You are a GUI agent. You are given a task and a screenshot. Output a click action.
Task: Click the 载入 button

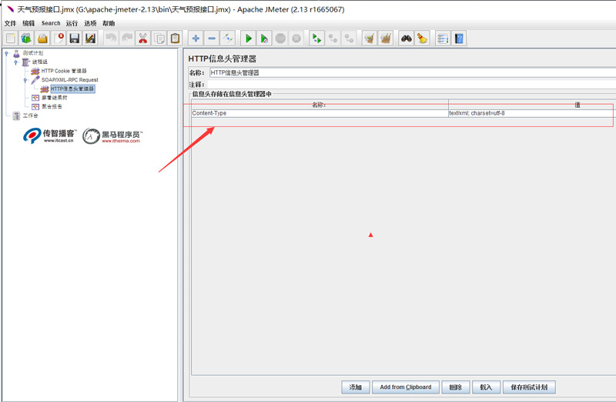click(486, 387)
